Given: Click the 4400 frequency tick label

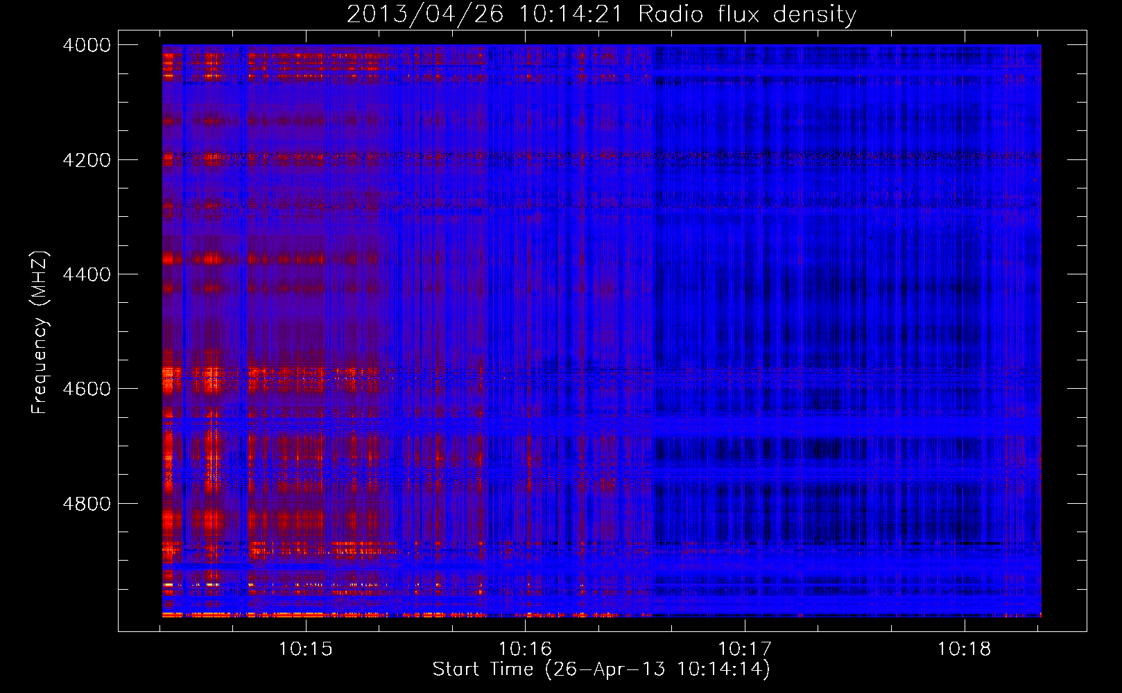Looking at the screenshot, I should (87, 274).
